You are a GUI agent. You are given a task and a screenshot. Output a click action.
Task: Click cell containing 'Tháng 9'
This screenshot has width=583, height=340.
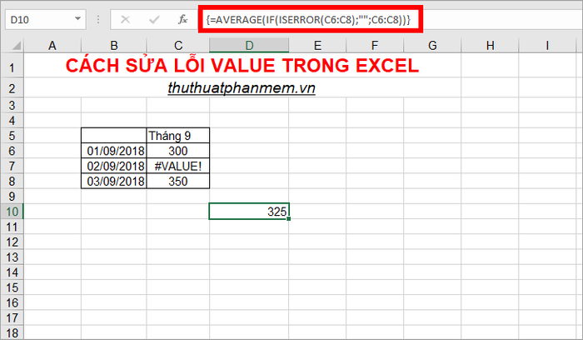(x=178, y=136)
